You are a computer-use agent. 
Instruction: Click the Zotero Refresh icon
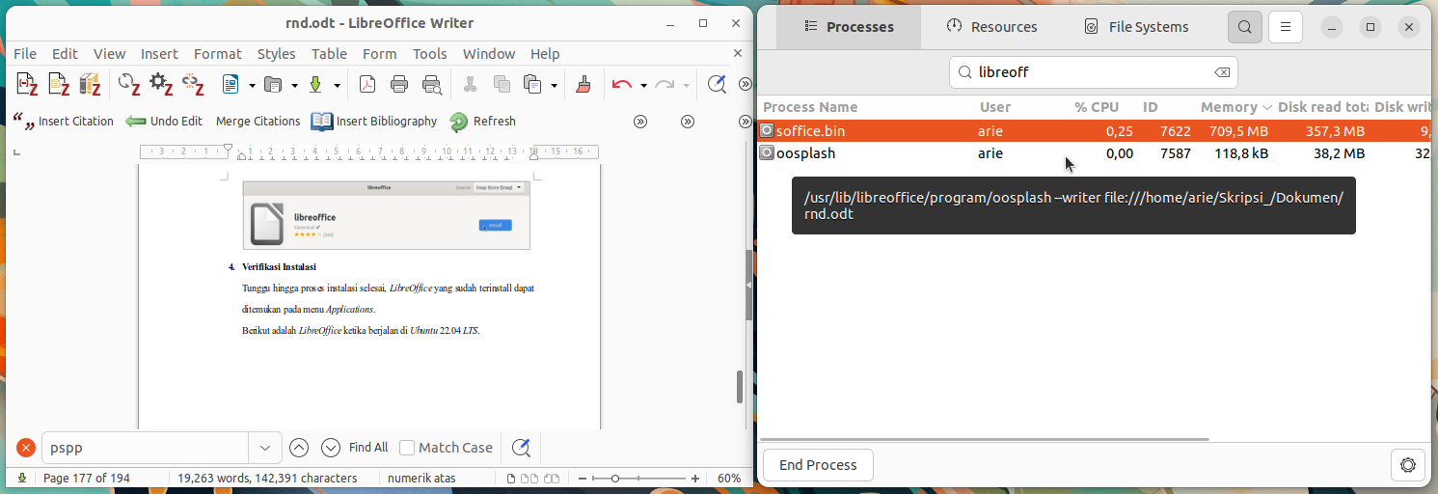[459, 122]
